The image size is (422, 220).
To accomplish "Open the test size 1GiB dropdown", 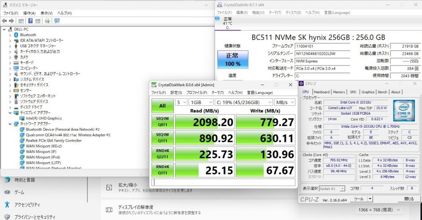I will (200, 102).
